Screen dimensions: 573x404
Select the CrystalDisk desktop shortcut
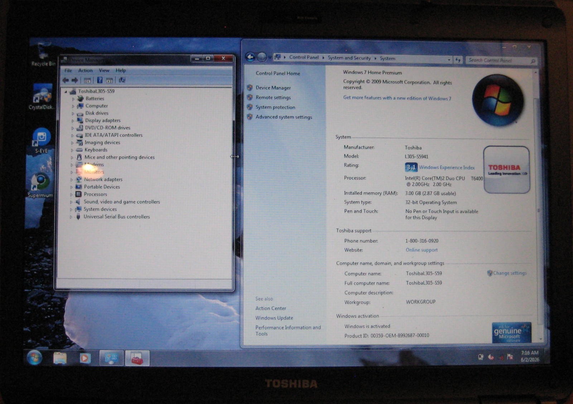click(x=41, y=97)
